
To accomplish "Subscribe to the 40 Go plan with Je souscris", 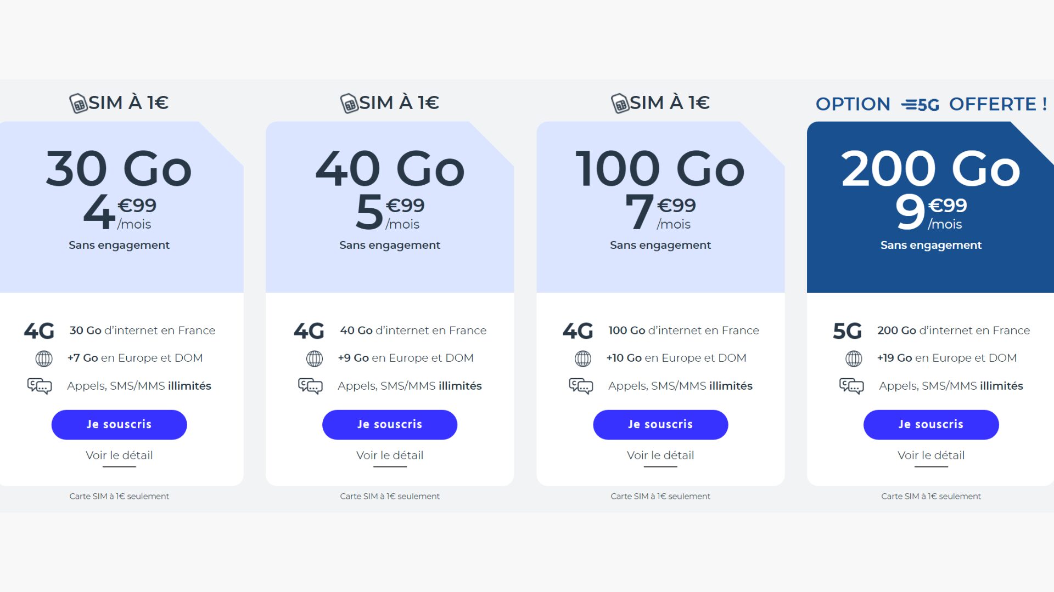I will pos(390,424).
